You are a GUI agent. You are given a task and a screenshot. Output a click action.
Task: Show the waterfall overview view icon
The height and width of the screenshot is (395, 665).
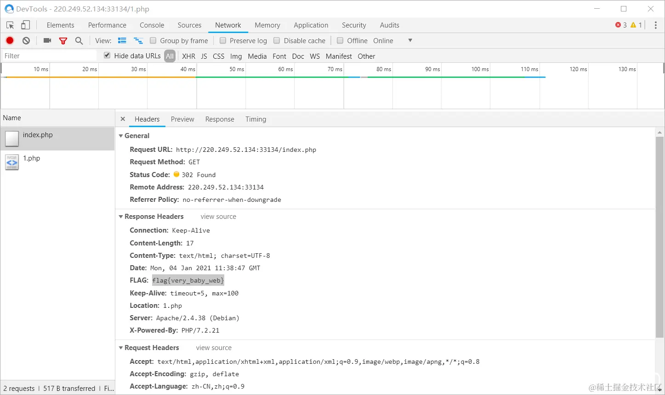tap(138, 41)
